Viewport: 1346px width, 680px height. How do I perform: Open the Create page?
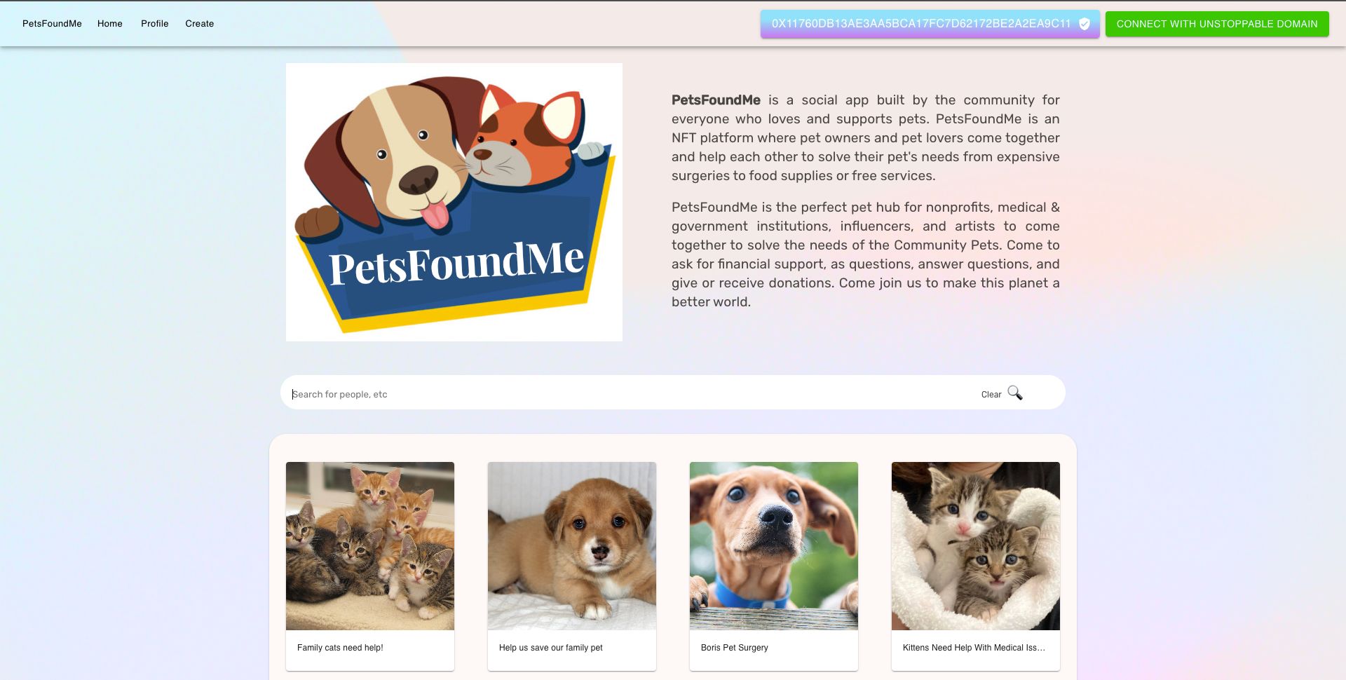[x=200, y=24]
